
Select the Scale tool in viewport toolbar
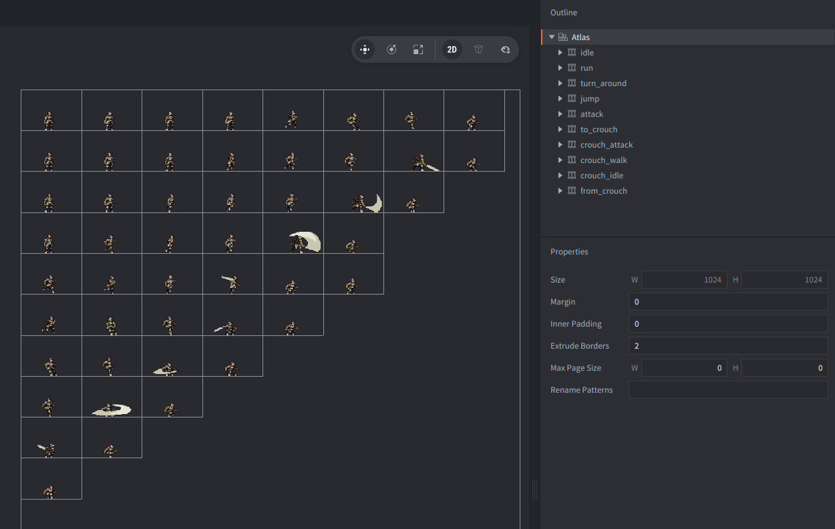pyautogui.click(x=418, y=49)
